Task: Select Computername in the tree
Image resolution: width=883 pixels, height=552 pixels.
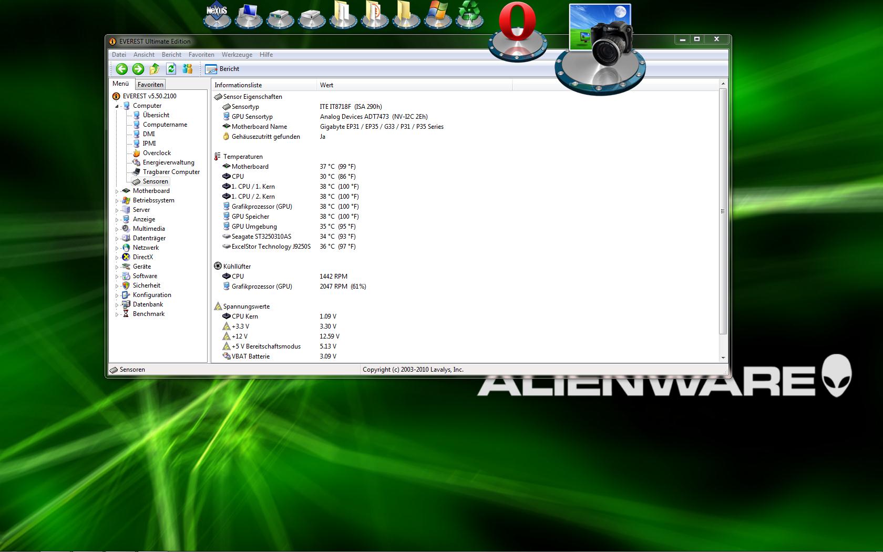Action: click(x=165, y=125)
